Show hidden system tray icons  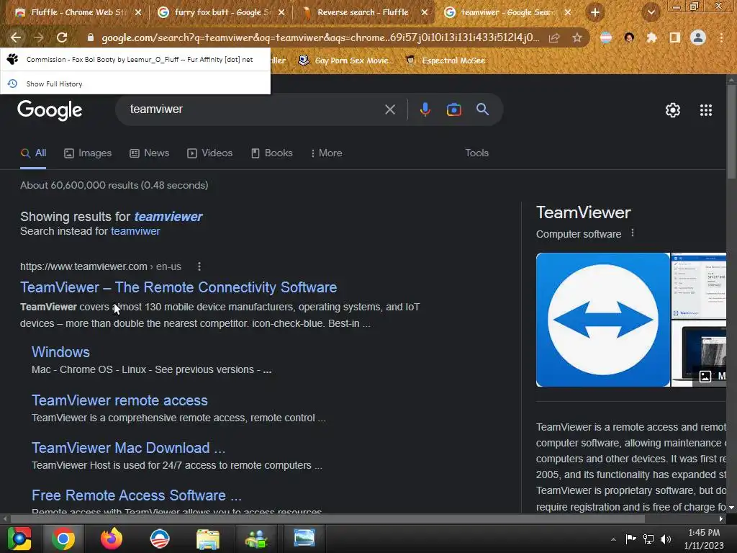click(613, 539)
